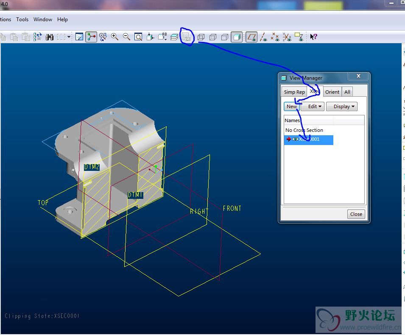Open the View Manager toolbar icon
The height and width of the screenshot is (335, 405).
click(x=187, y=37)
